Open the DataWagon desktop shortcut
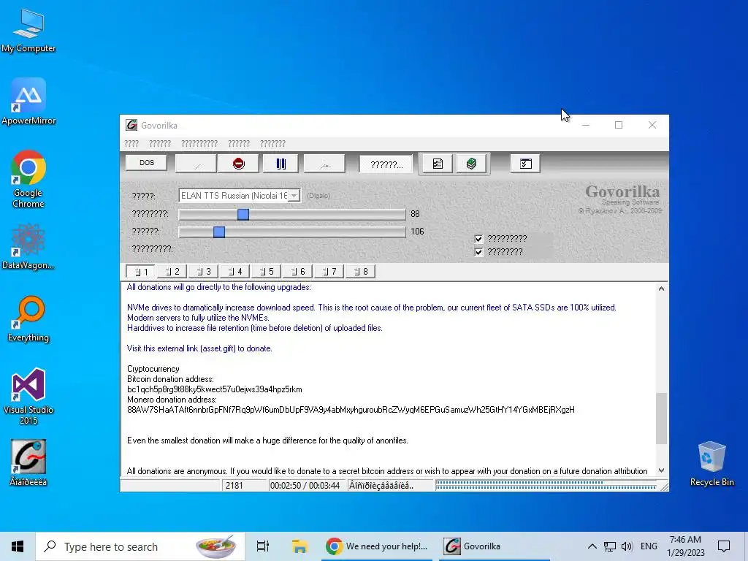 [x=28, y=247]
